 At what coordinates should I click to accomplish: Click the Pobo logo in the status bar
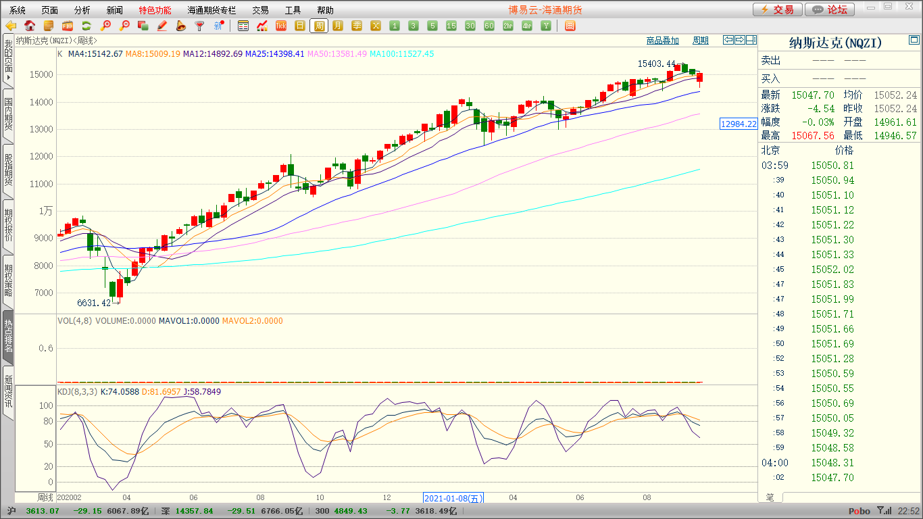point(859,512)
